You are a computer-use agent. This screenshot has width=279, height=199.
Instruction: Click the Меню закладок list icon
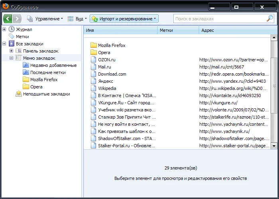point(18,58)
